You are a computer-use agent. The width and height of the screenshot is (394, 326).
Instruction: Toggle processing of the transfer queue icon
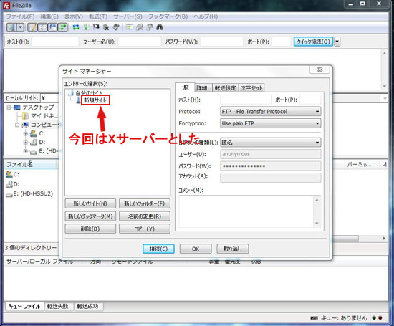point(86,27)
